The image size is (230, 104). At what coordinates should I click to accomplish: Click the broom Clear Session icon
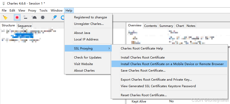pos(6,17)
